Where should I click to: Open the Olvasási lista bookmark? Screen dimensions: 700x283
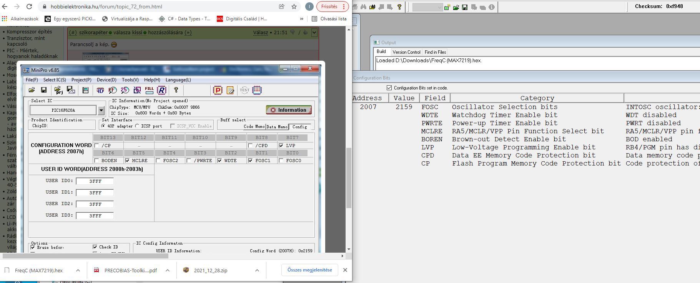point(329,18)
